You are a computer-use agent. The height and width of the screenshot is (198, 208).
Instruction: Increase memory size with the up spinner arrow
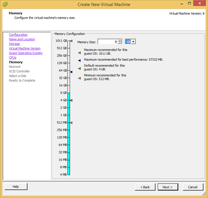[x=120, y=40]
